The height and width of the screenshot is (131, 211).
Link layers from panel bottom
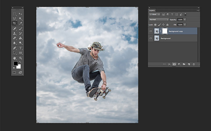(164, 64)
